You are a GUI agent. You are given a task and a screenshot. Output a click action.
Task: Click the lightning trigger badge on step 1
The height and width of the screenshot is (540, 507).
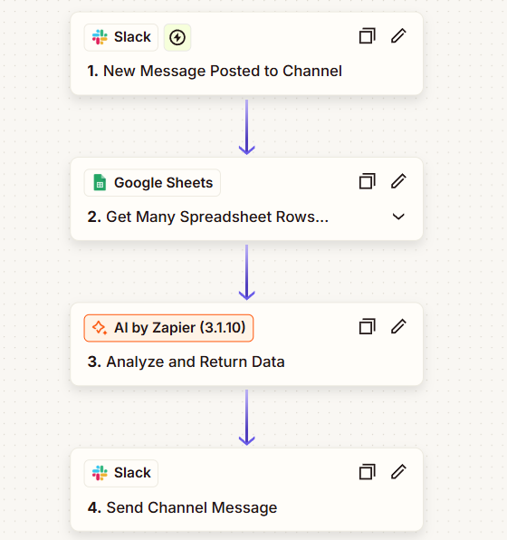[177, 37]
